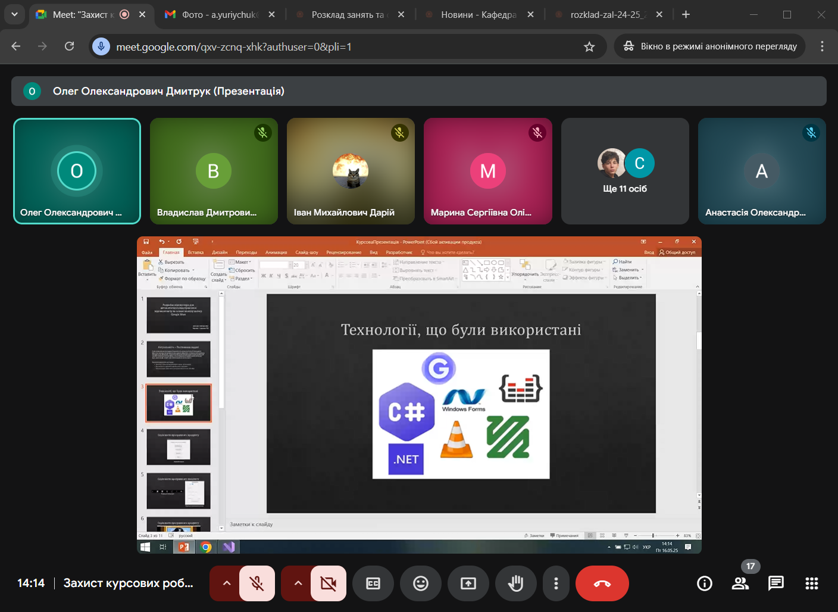Click the present screen button
This screenshot has height=612, width=838.
(468, 583)
